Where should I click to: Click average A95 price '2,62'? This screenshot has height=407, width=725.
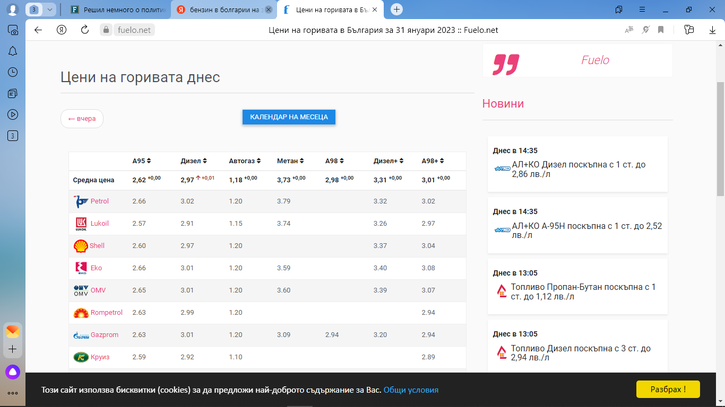[139, 180]
